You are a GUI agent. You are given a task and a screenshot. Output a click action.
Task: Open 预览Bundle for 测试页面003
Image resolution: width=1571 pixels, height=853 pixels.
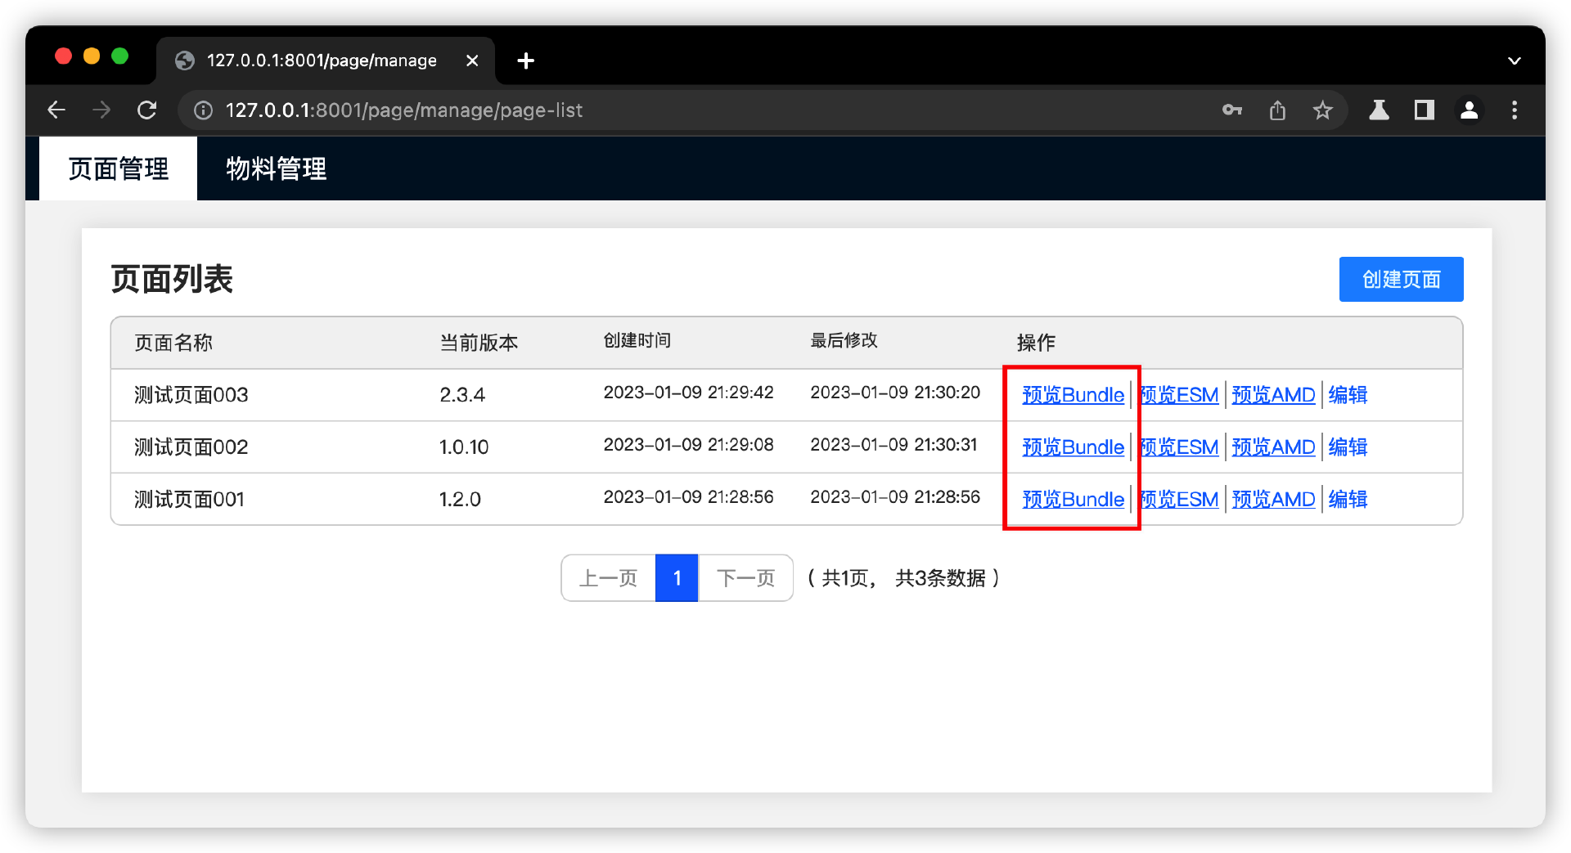pos(1073,395)
